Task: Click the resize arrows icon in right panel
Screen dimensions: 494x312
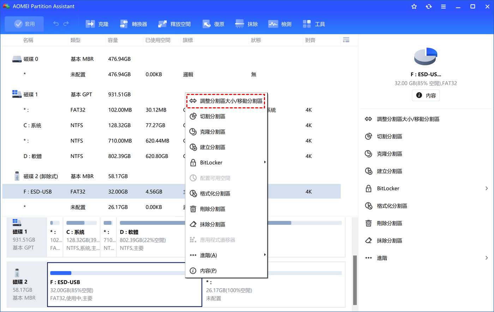Action: coord(368,119)
